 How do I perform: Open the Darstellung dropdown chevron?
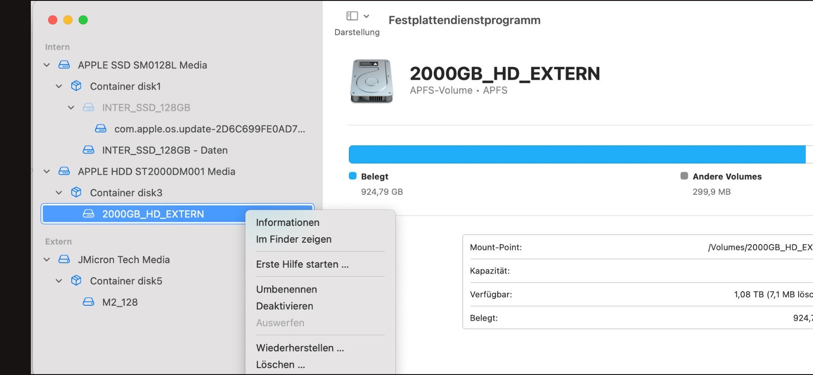pos(367,16)
